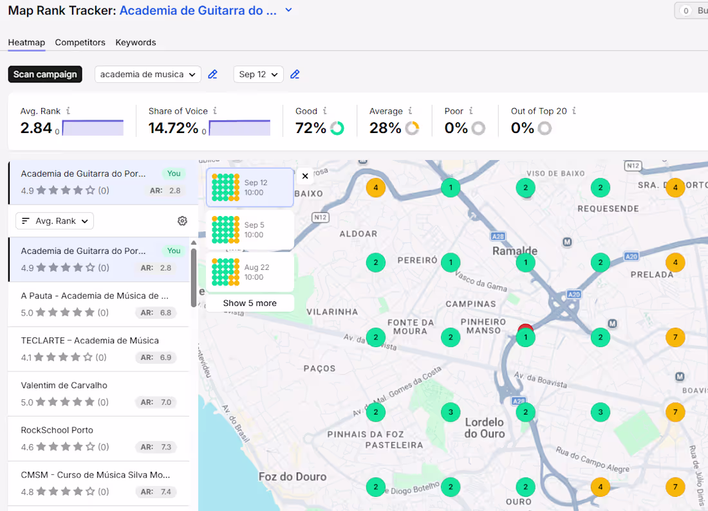Click the Scan campaign button
The height and width of the screenshot is (511, 708).
(45, 75)
